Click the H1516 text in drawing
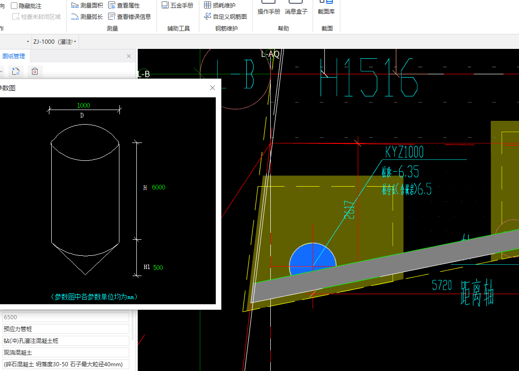Viewport: 519px width, 371px height. pyautogui.click(x=369, y=78)
